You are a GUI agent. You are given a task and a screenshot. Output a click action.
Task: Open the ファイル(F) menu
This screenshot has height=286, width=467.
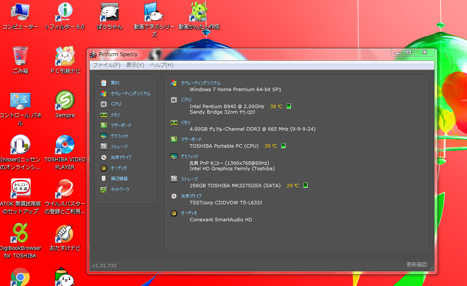107,65
